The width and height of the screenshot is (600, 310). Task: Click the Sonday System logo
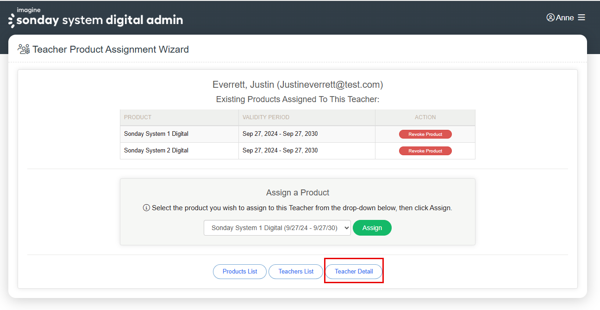(96, 18)
